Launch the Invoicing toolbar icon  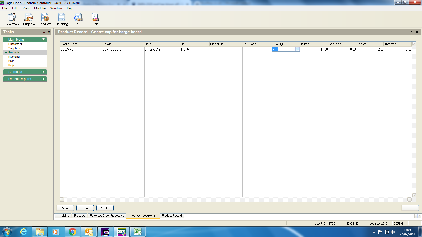coord(62,19)
